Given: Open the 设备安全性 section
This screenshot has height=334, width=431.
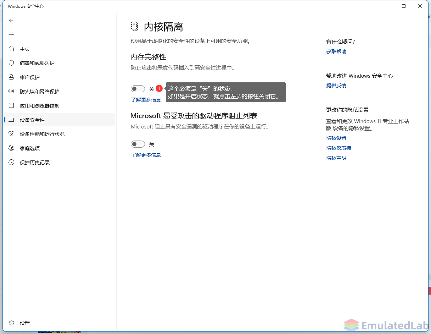Looking at the screenshot, I should (60, 120).
